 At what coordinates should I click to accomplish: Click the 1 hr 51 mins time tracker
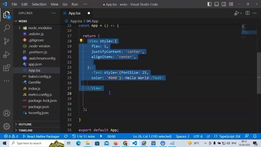84,136
